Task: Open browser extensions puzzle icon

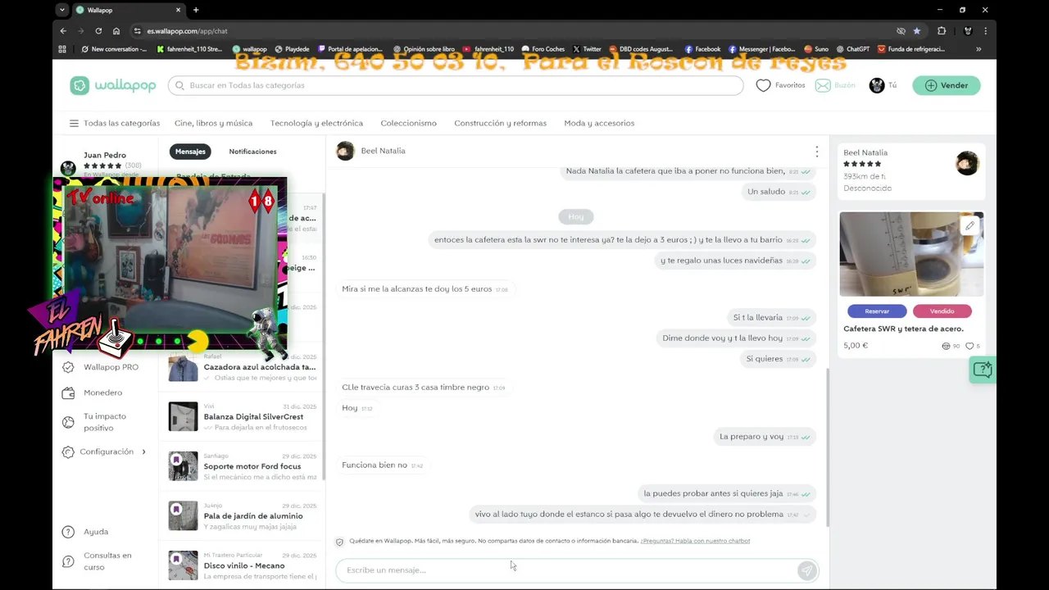Action: (942, 31)
